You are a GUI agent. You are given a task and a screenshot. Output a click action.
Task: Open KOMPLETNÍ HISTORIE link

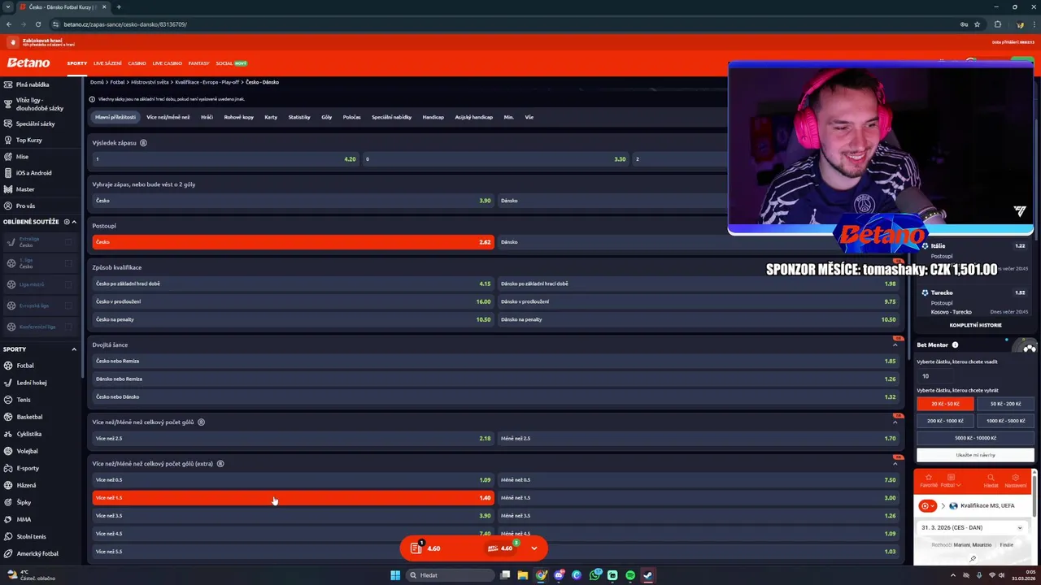click(x=975, y=325)
